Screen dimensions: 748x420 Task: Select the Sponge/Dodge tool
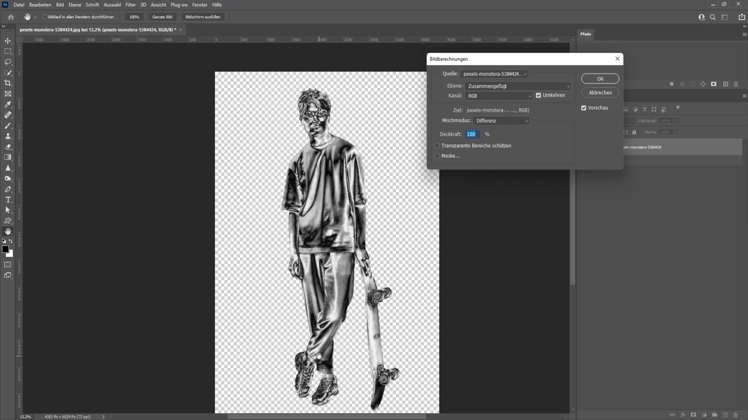[8, 178]
